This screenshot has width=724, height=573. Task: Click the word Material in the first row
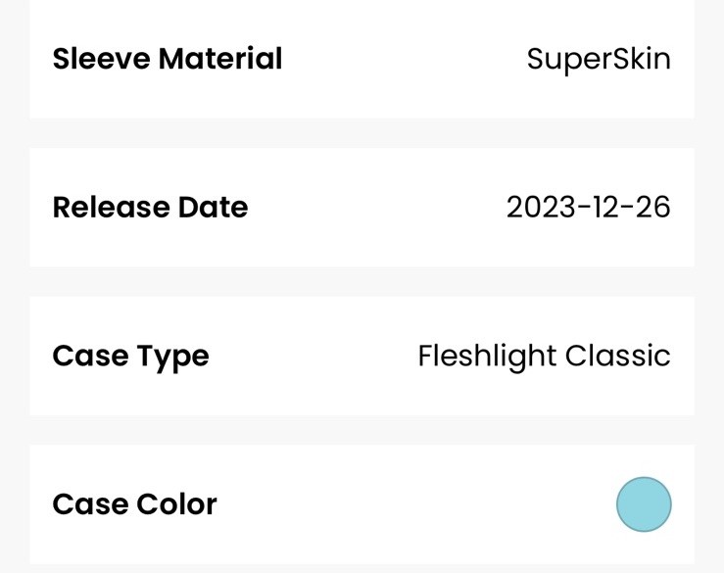(220, 59)
